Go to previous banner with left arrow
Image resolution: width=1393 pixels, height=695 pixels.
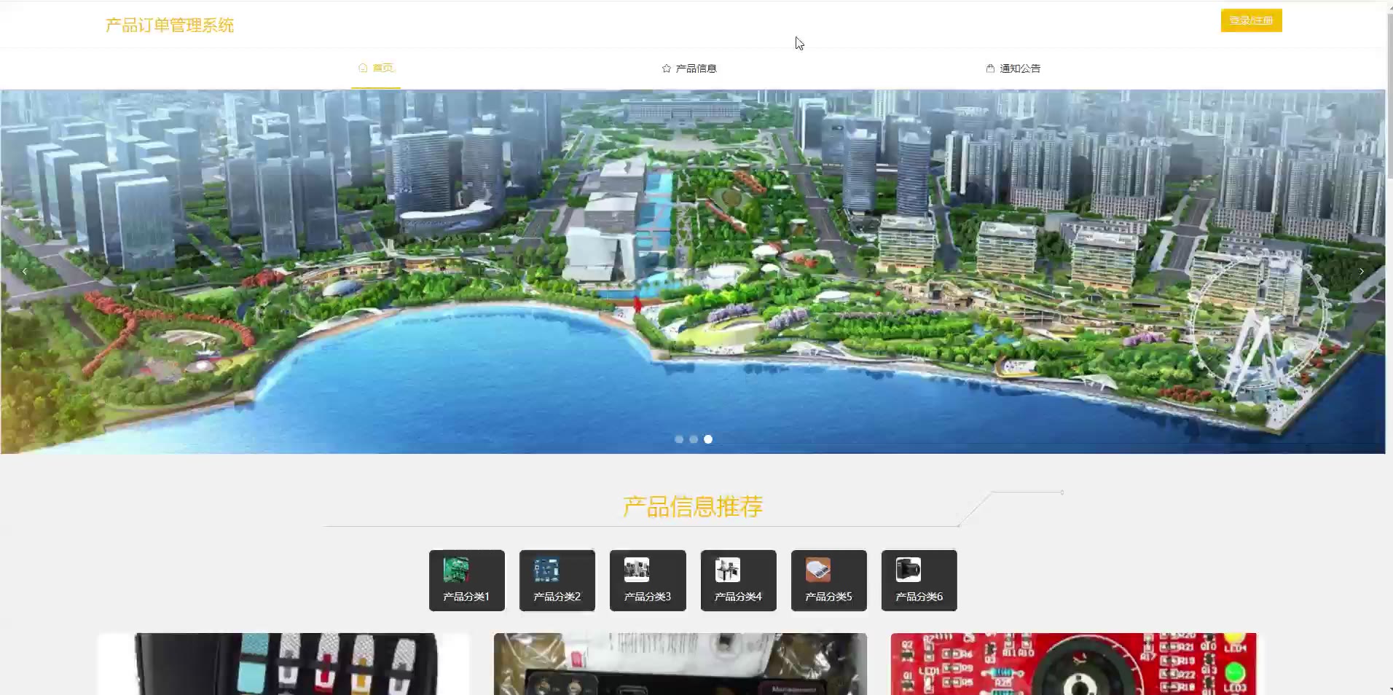tap(25, 272)
